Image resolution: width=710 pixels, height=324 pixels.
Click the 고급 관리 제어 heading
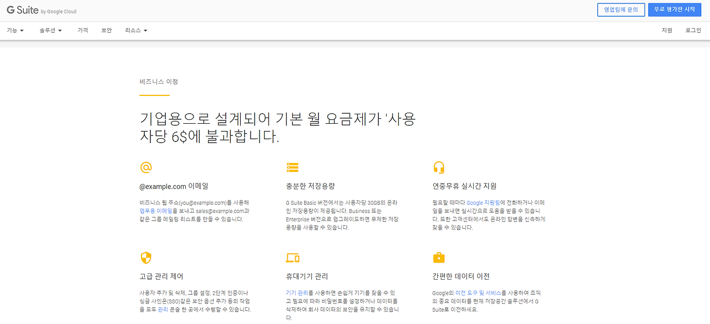(161, 276)
